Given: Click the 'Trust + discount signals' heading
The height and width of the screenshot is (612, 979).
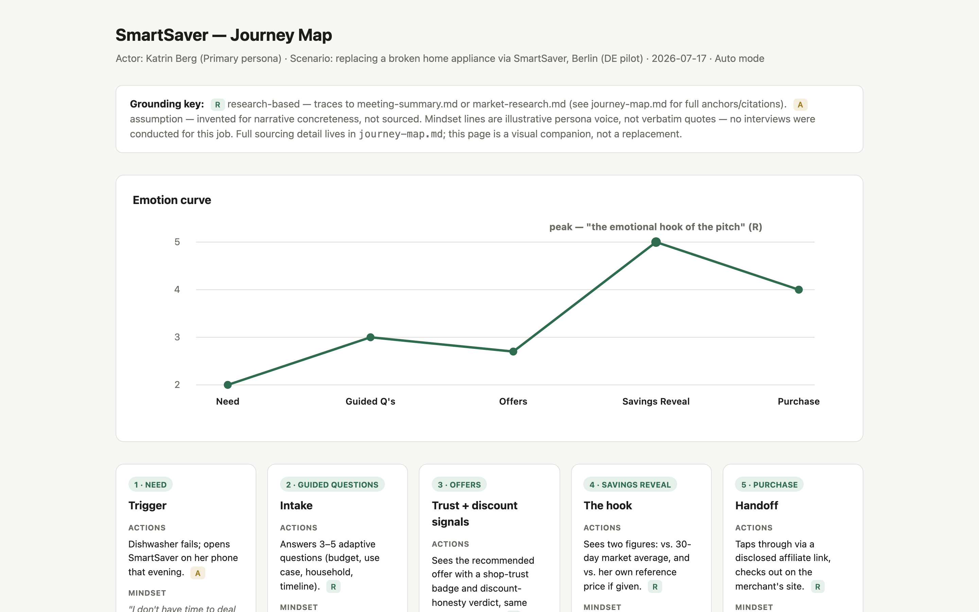Looking at the screenshot, I should [475, 514].
